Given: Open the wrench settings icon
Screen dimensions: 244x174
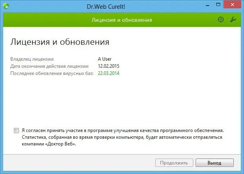Looking at the screenshot, I should click(x=233, y=20).
